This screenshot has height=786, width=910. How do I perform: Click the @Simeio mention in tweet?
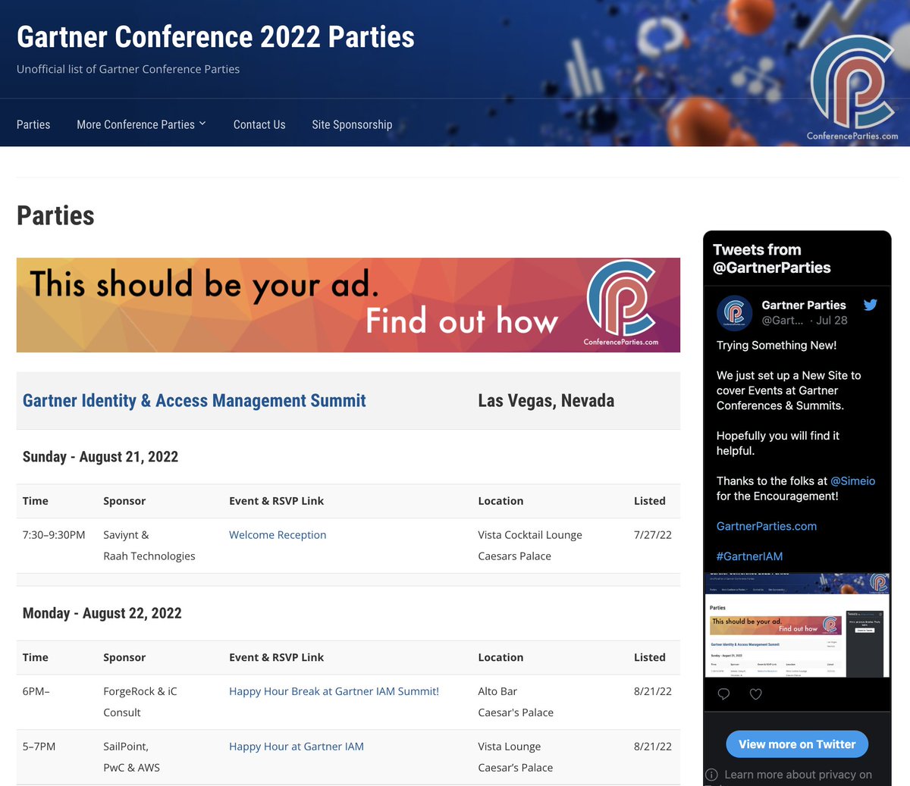pyautogui.click(x=852, y=481)
